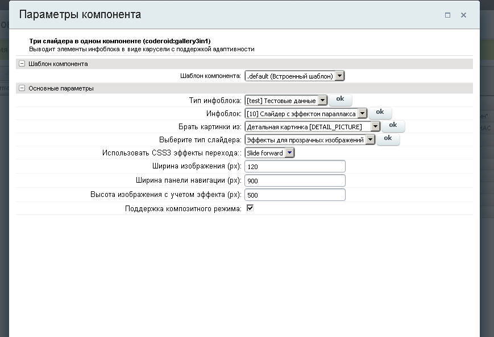Click the Ширина изображения input field
The image size is (494, 337).
pos(295,166)
